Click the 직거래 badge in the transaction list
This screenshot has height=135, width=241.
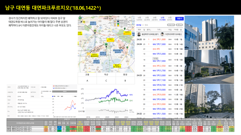click(x=155, y=59)
